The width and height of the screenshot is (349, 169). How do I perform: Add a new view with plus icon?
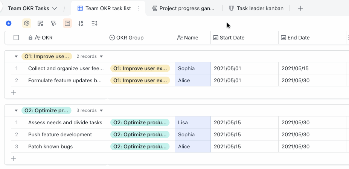tap(300, 8)
